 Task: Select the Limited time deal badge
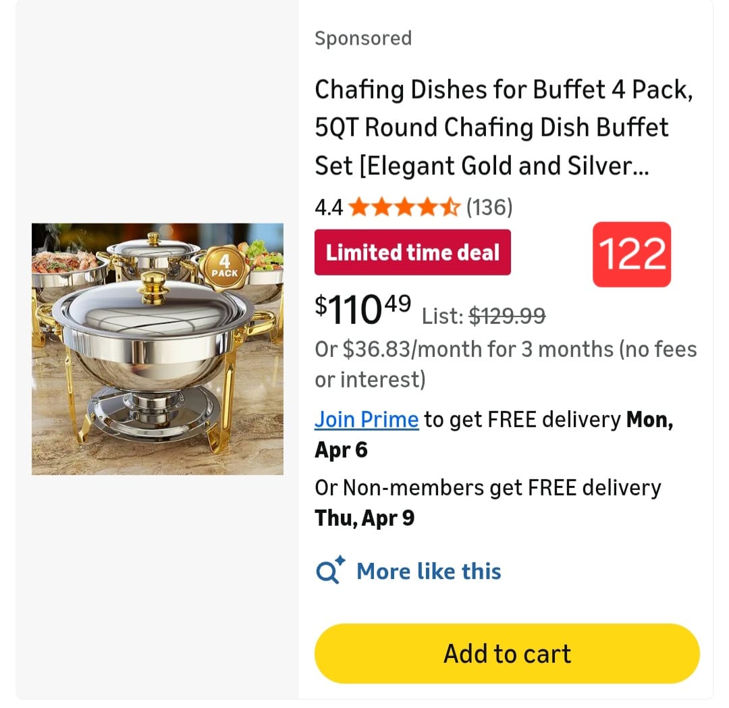[x=412, y=252]
